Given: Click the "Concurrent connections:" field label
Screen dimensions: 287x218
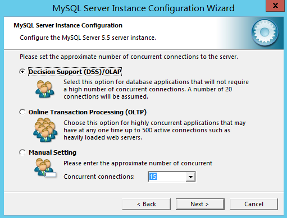Looking at the screenshot, I should pyautogui.click(x=99, y=177).
